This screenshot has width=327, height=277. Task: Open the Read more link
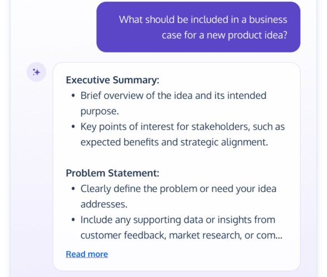[87, 254]
